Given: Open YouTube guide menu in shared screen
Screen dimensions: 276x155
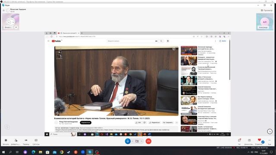Looking at the screenshot, I should click(x=48, y=41).
